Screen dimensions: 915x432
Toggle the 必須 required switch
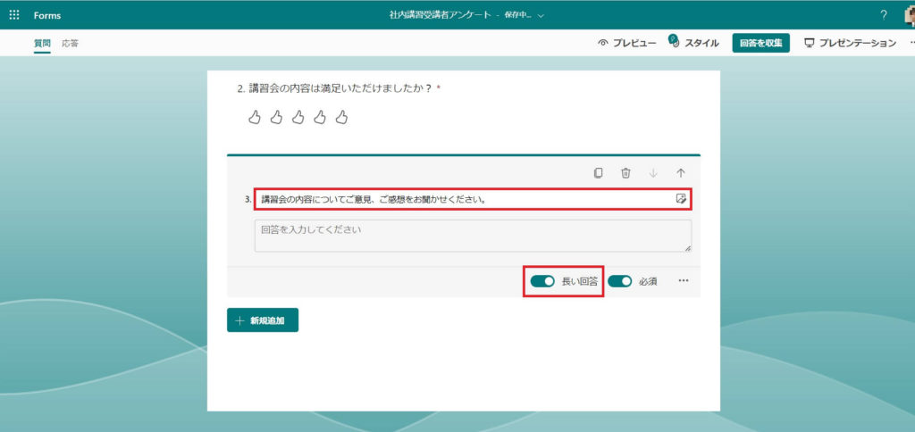(620, 281)
